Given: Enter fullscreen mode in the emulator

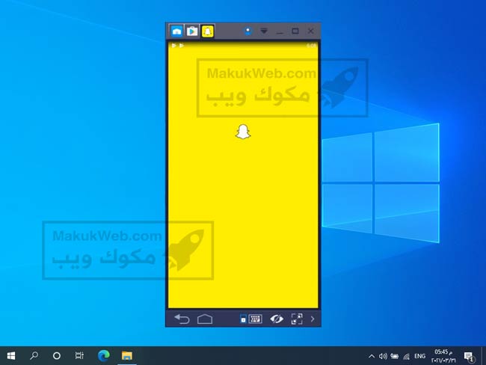Looking at the screenshot, I should pyautogui.click(x=297, y=319).
